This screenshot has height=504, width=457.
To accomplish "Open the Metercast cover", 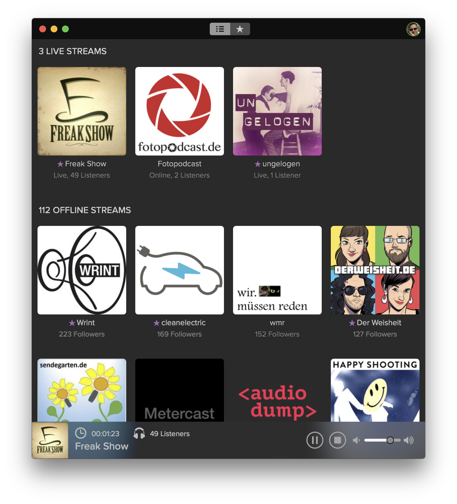I will [x=180, y=390].
